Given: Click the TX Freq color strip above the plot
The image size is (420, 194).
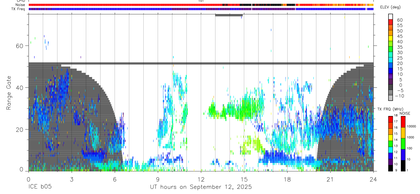Looking at the screenshot, I should coord(201,9).
